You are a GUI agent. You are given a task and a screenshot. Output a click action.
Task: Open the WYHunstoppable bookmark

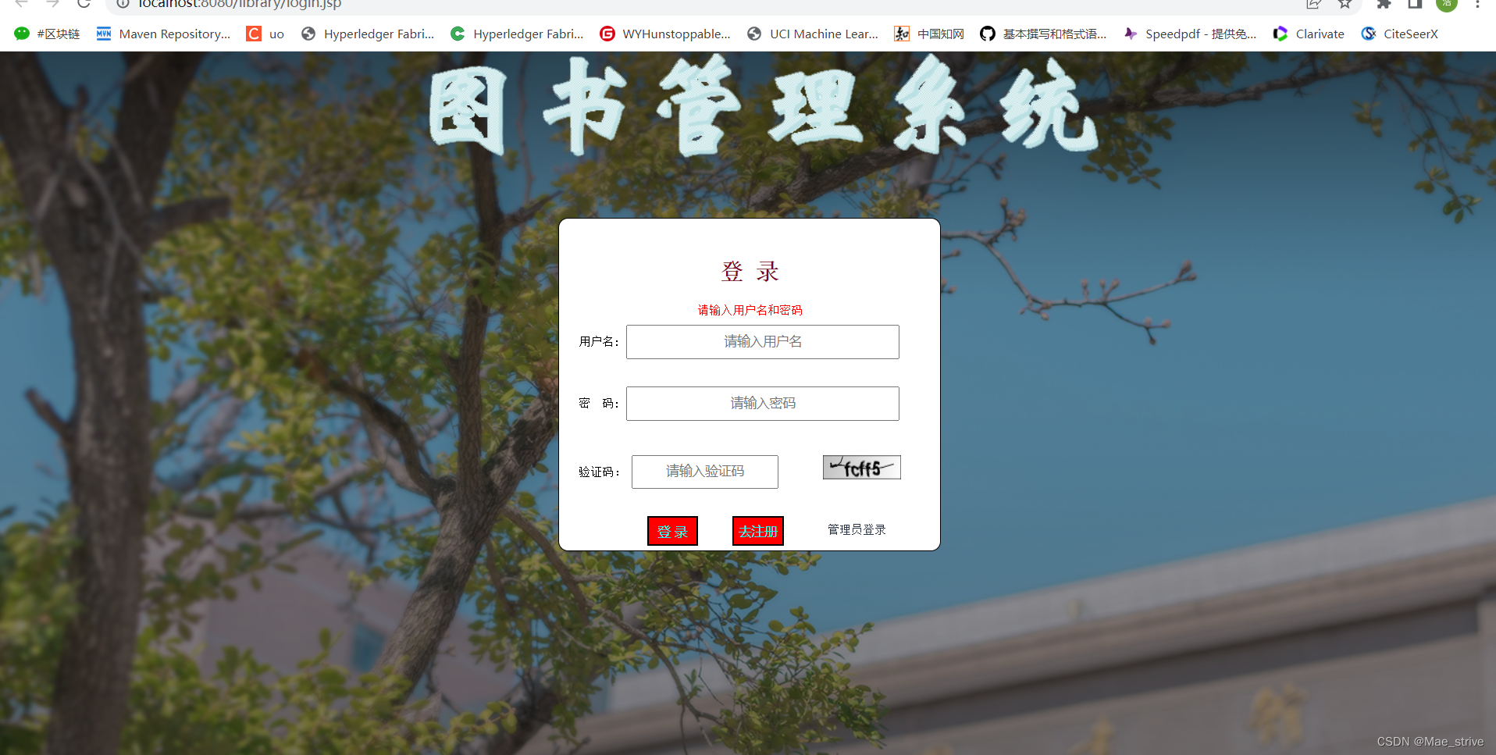pyautogui.click(x=665, y=34)
